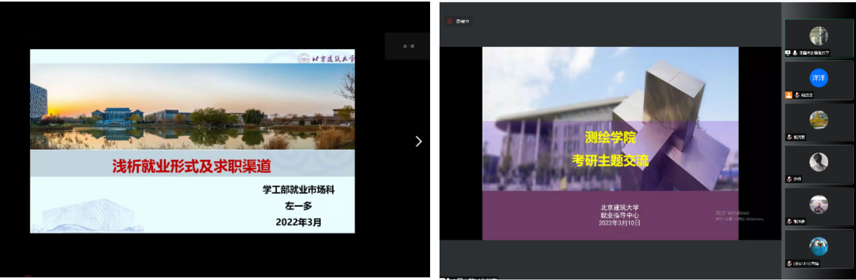Click the screen-share icon on the top participant tile

(x=788, y=53)
